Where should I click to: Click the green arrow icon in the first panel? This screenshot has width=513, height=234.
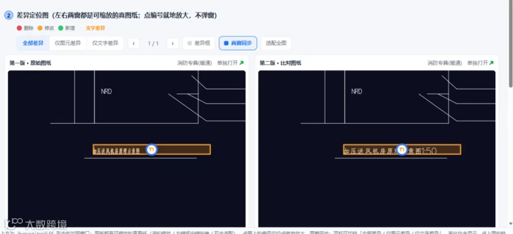click(x=242, y=63)
